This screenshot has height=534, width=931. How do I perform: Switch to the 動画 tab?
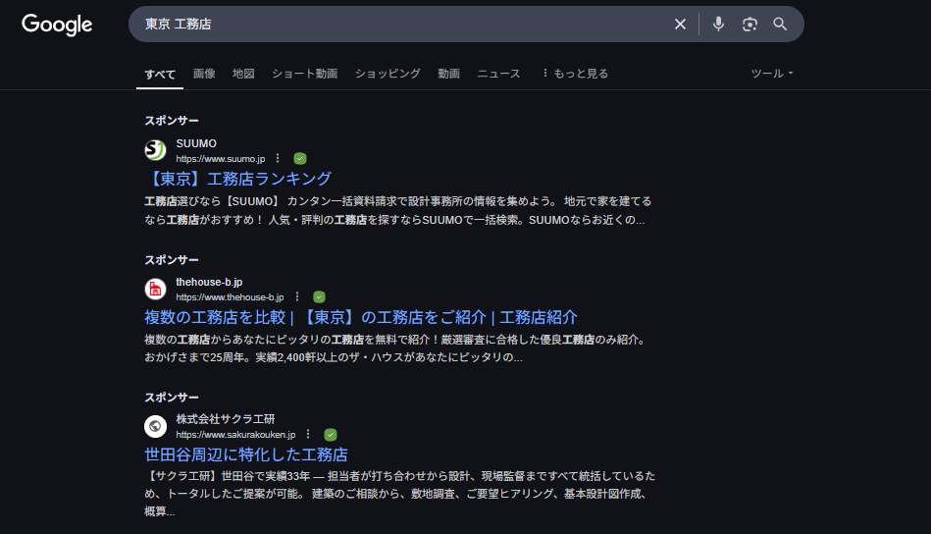449,74
